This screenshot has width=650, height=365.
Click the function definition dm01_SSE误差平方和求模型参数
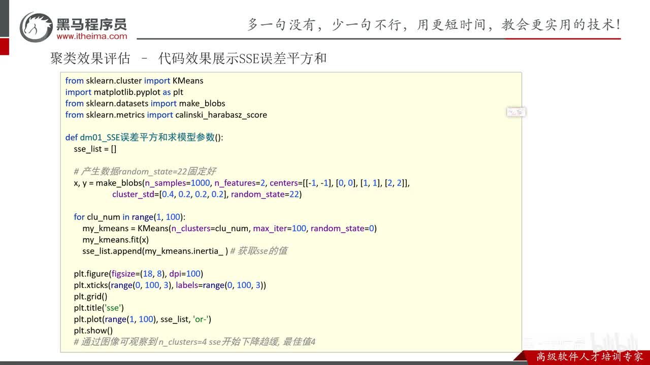click(144, 137)
